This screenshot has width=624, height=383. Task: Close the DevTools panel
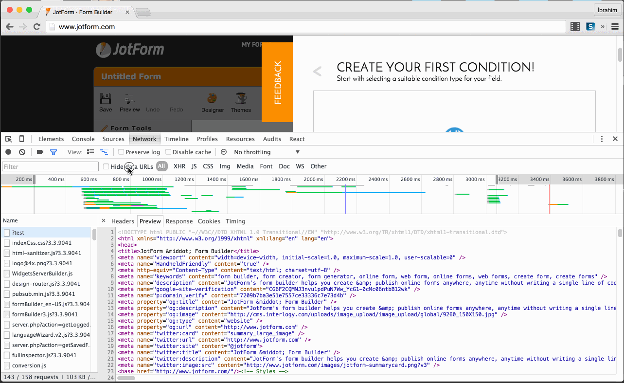(615, 139)
